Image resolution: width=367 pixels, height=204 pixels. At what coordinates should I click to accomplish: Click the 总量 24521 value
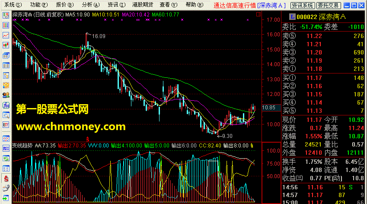(x=313, y=144)
